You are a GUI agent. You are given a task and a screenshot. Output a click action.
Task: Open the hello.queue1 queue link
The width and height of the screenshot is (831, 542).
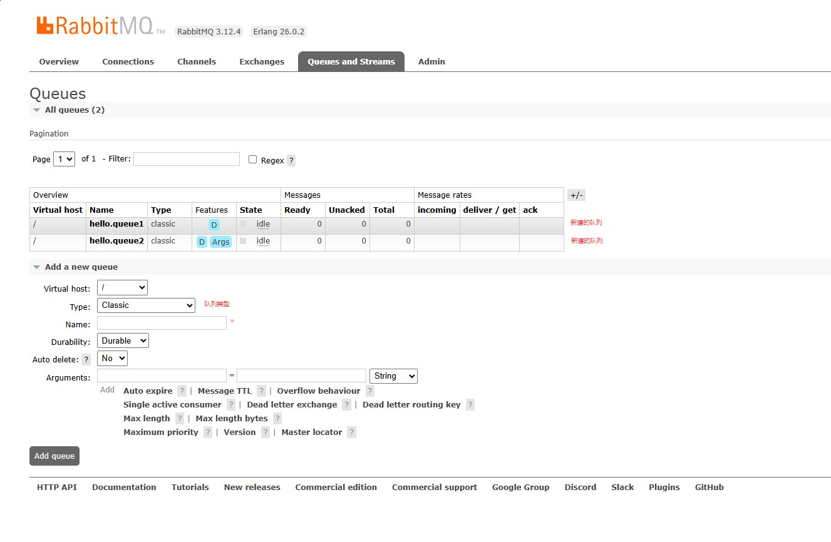pos(116,224)
